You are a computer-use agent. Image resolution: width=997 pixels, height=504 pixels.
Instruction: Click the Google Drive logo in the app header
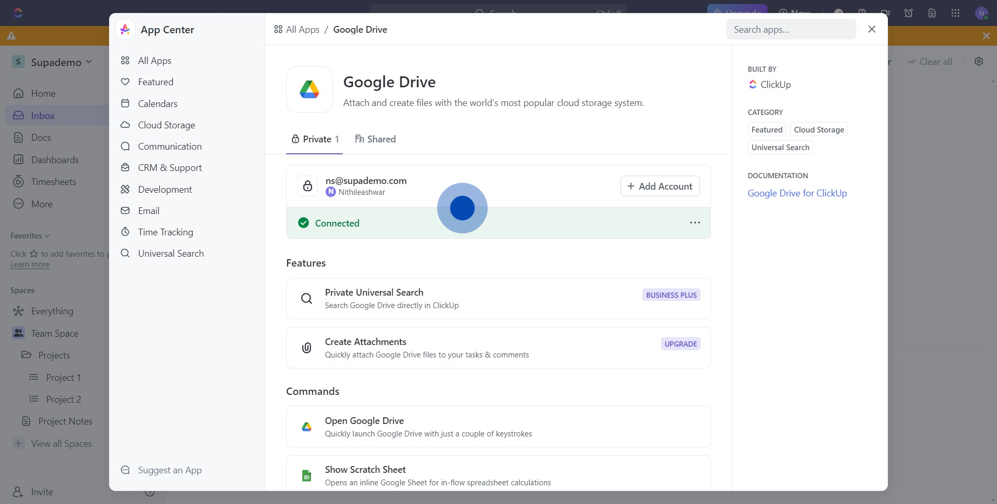309,89
